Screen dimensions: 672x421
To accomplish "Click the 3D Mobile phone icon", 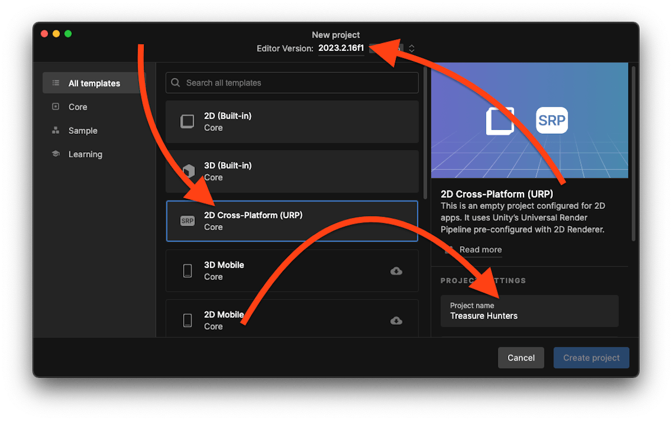I will (187, 271).
